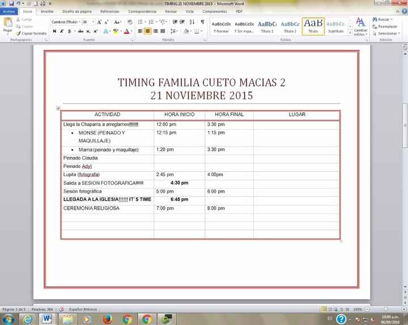Click the text effects glowing A icon

(105, 31)
